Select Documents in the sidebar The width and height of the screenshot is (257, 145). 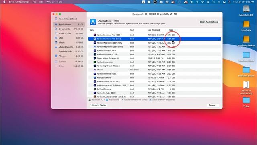[69, 29]
